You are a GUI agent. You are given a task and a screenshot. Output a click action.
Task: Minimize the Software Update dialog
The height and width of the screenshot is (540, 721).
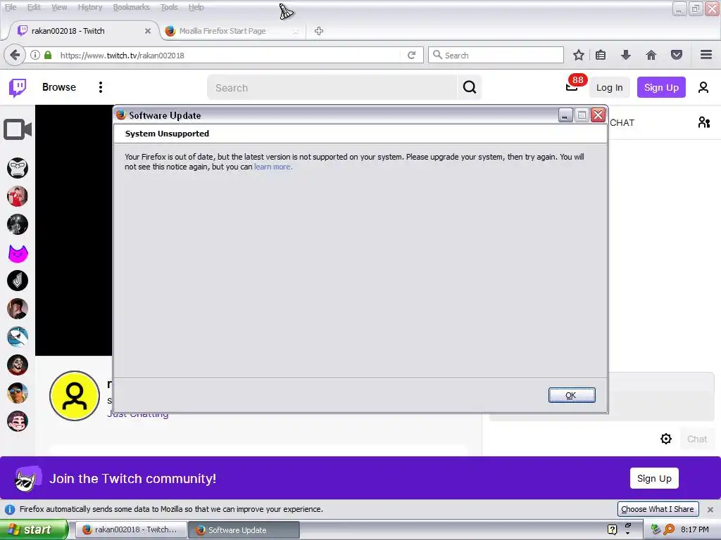point(565,115)
